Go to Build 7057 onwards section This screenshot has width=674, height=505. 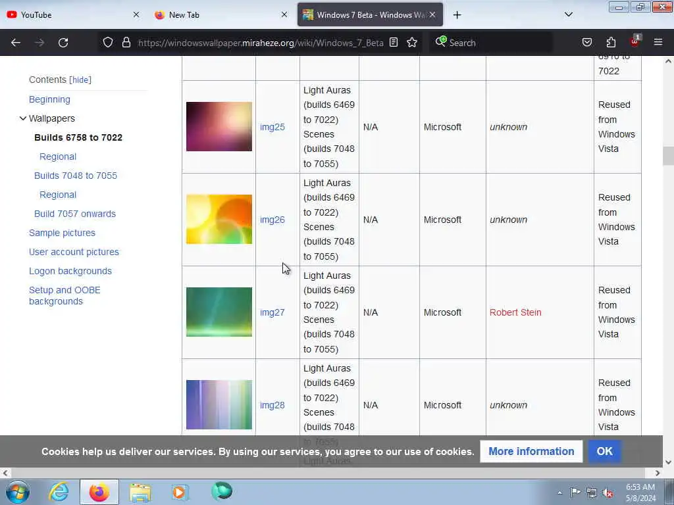(x=75, y=214)
